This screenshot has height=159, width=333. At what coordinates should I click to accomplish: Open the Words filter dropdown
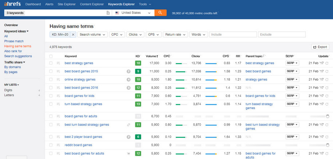point(199,35)
